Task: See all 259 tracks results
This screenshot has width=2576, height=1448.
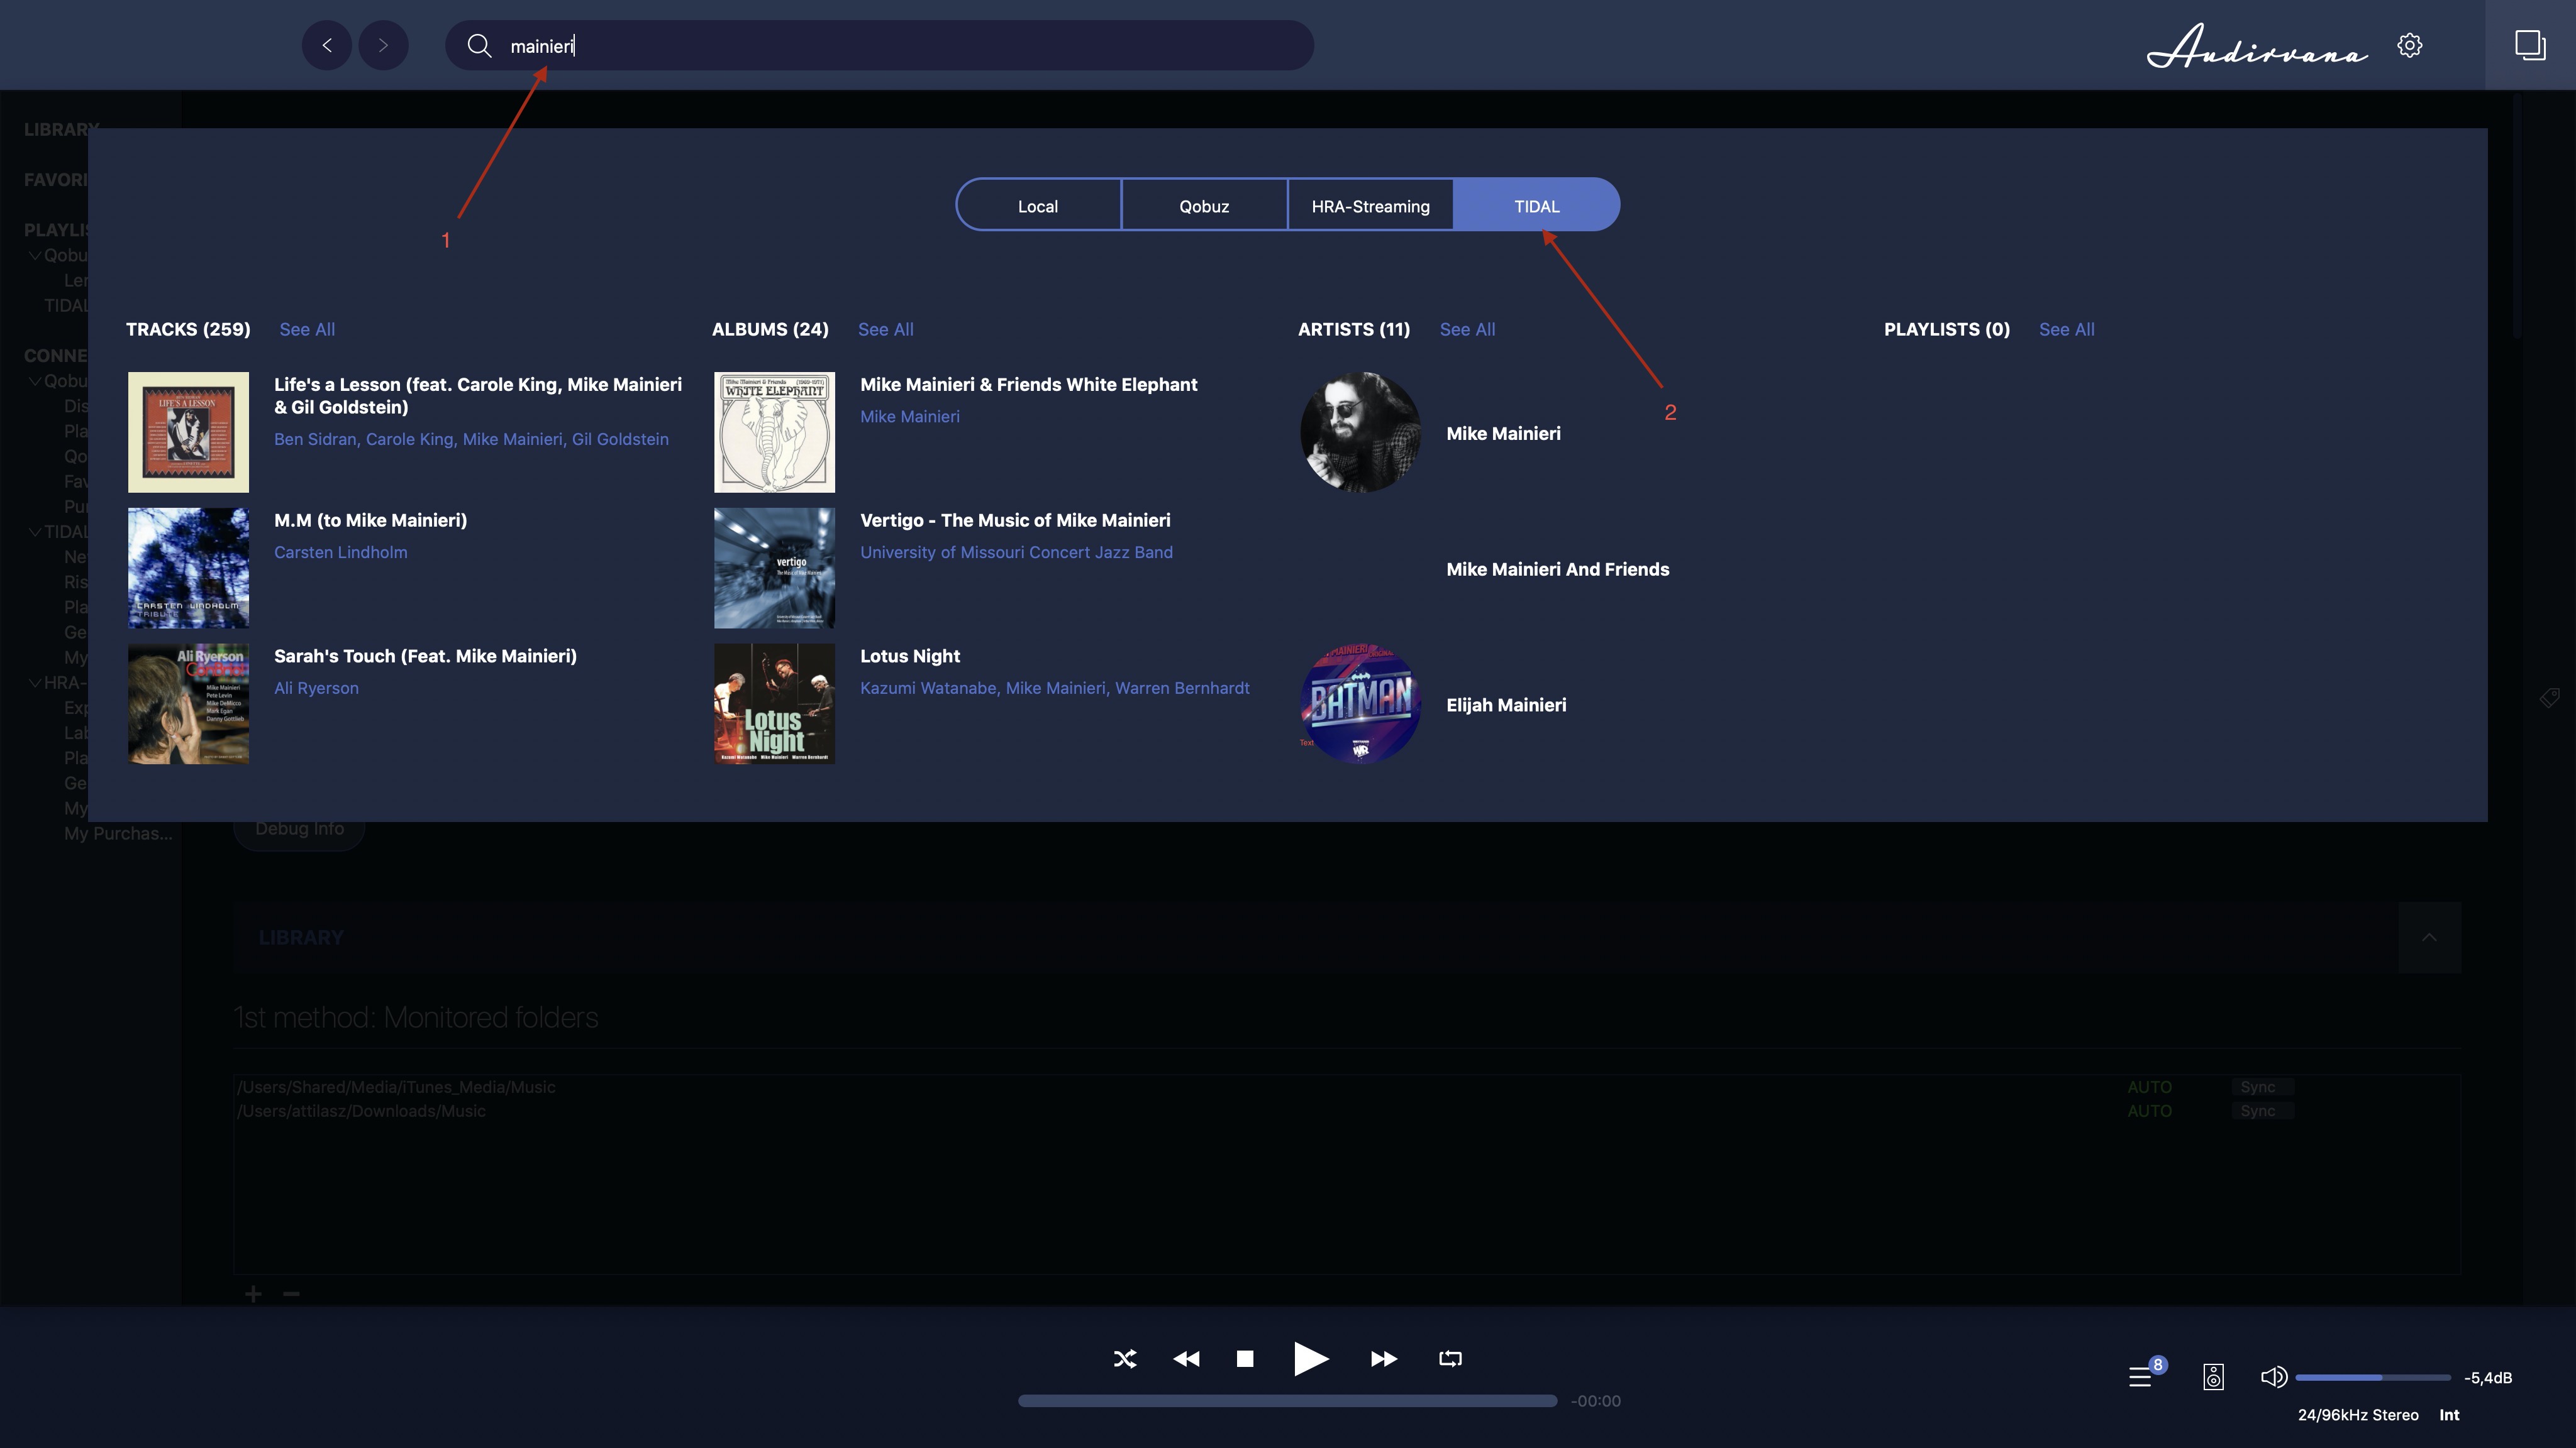Action: click(x=307, y=330)
